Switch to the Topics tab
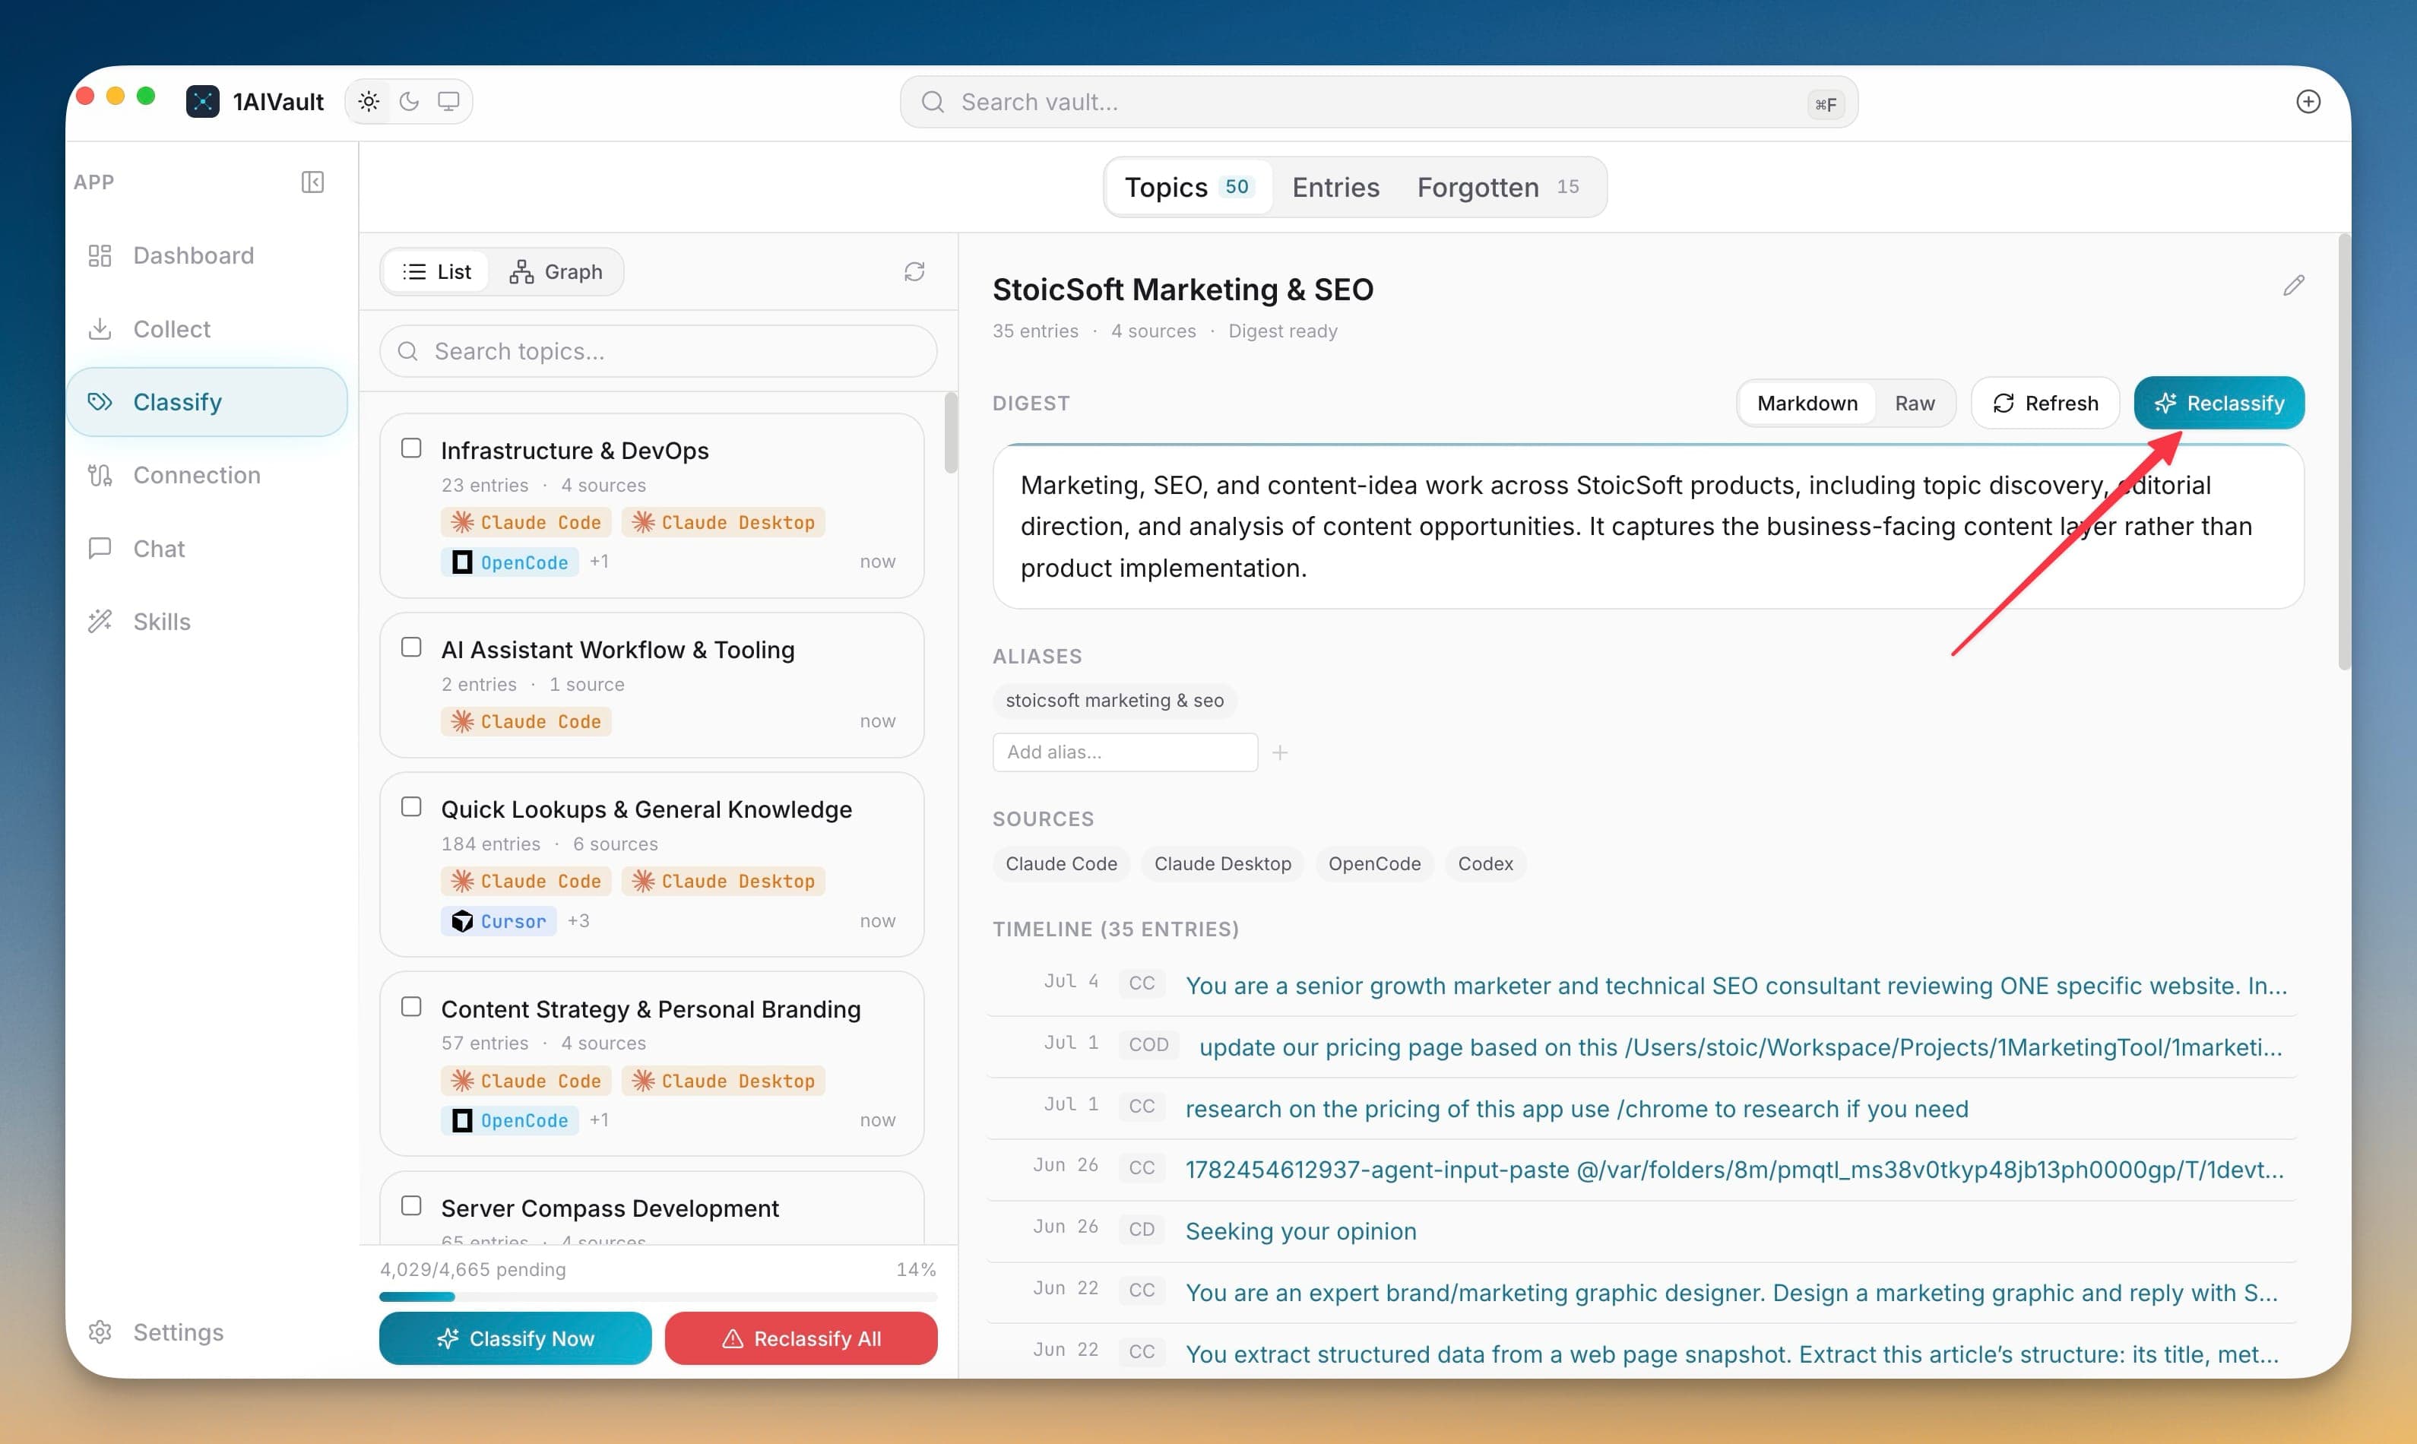The image size is (2417, 1444). pyautogui.click(x=1189, y=187)
